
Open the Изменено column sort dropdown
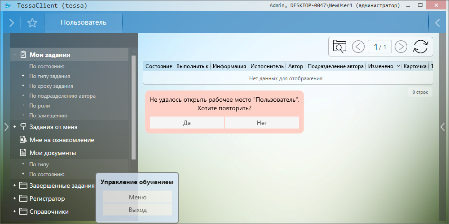point(397,66)
